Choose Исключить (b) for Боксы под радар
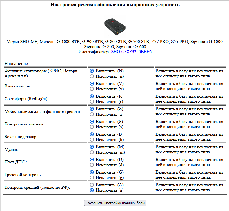Image resolution: width=229 pixels, height=211 pixels. tap(92, 140)
